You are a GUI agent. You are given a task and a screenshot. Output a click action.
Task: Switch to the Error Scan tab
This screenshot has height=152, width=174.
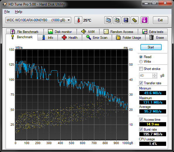pyautogui.click(x=97, y=38)
